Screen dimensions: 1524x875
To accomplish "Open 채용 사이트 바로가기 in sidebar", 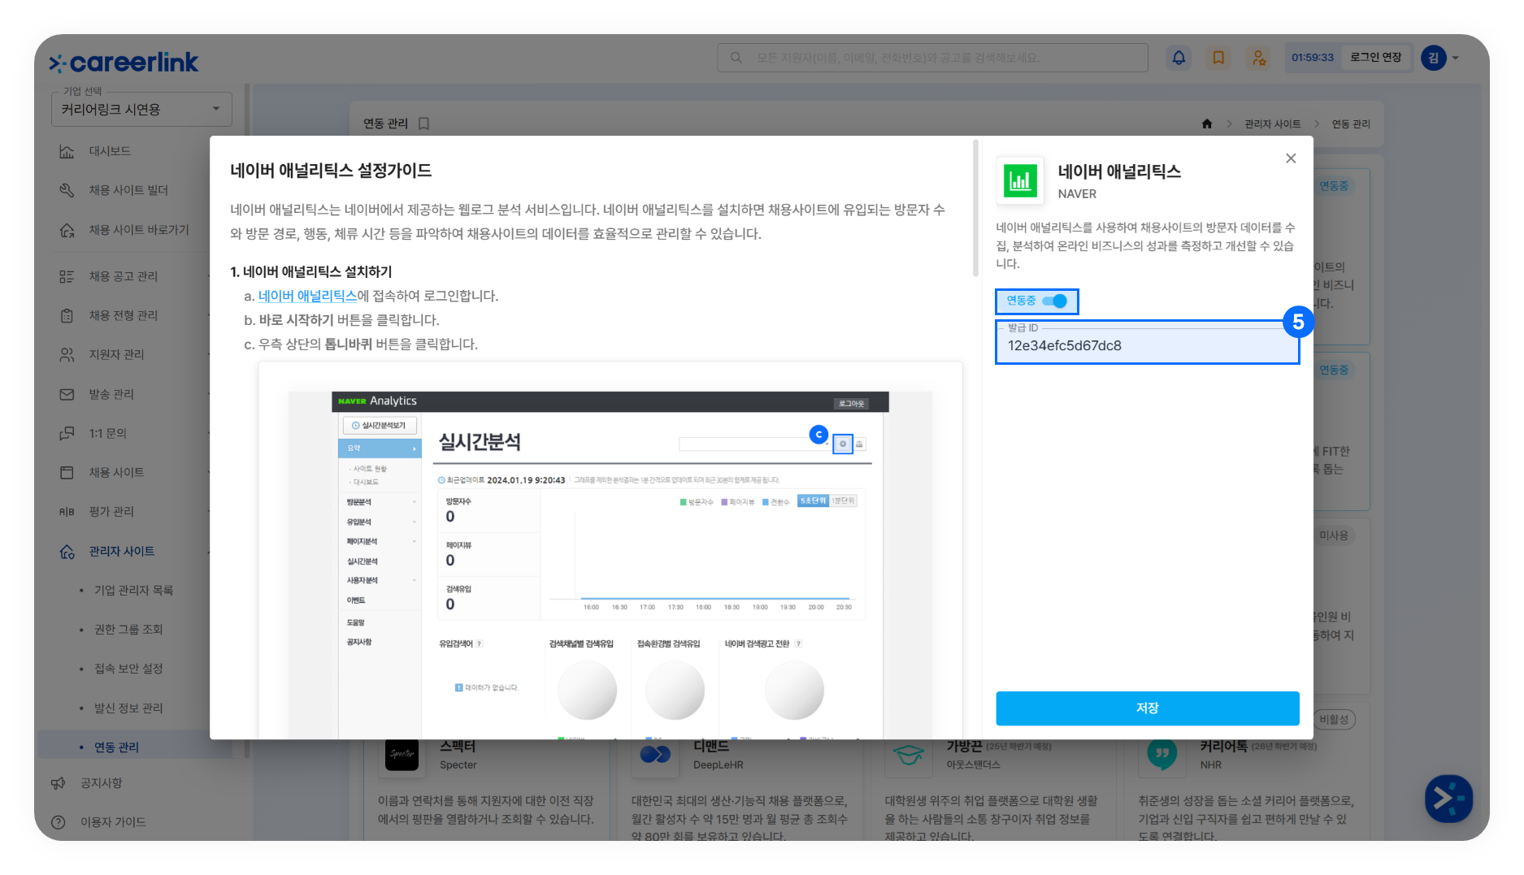I will [139, 230].
